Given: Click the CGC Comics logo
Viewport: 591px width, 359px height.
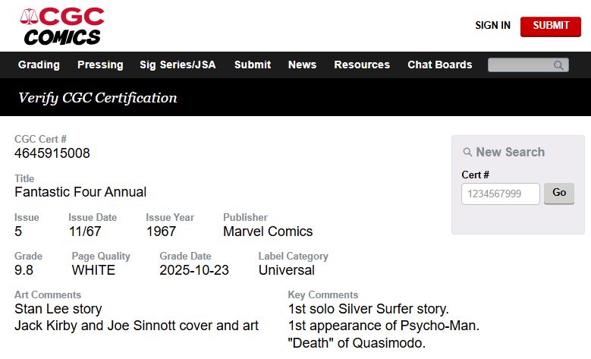Looking at the screenshot, I should tap(62, 26).
